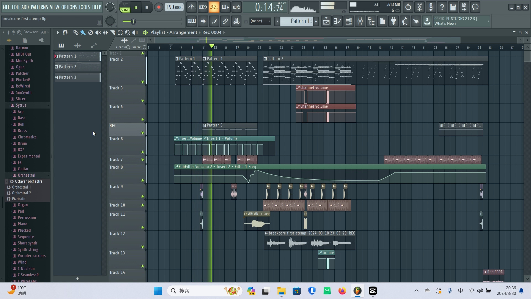Open the HELP menu
The width and height of the screenshot is (531, 299).
97,7
